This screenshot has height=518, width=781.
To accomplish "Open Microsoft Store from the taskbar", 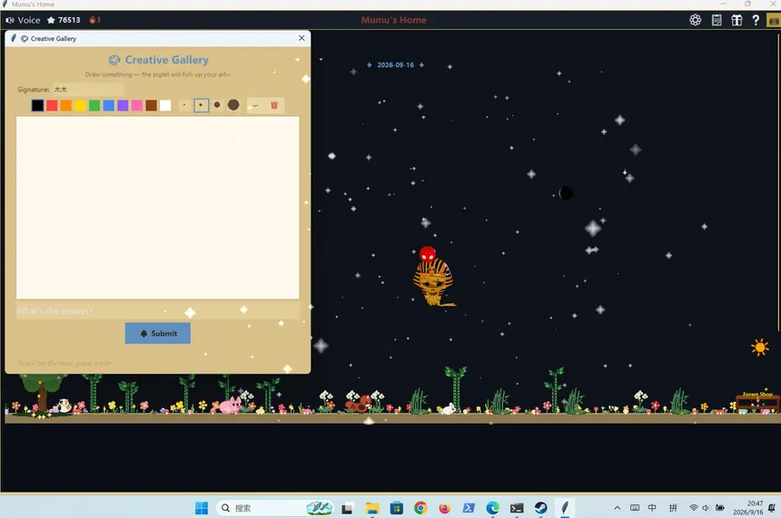I will 397,508.
